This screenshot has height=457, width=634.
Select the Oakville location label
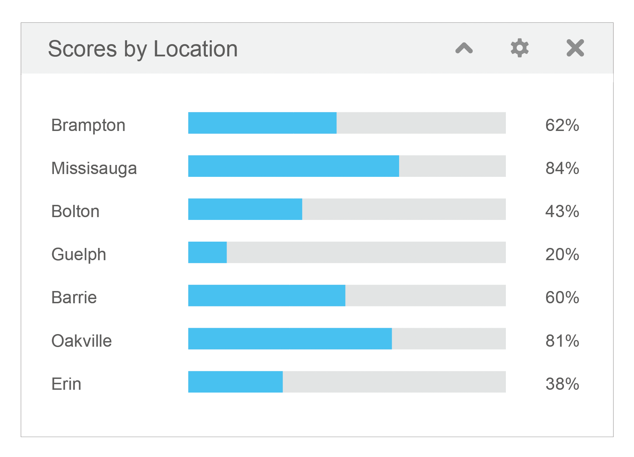click(81, 341)
